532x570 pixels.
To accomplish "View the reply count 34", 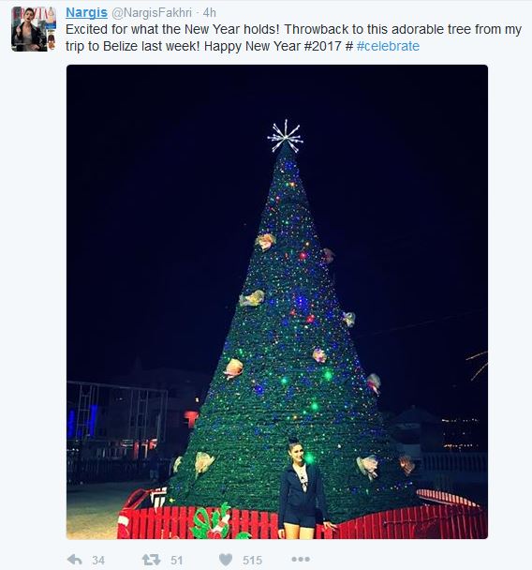I will pos(98,561).
